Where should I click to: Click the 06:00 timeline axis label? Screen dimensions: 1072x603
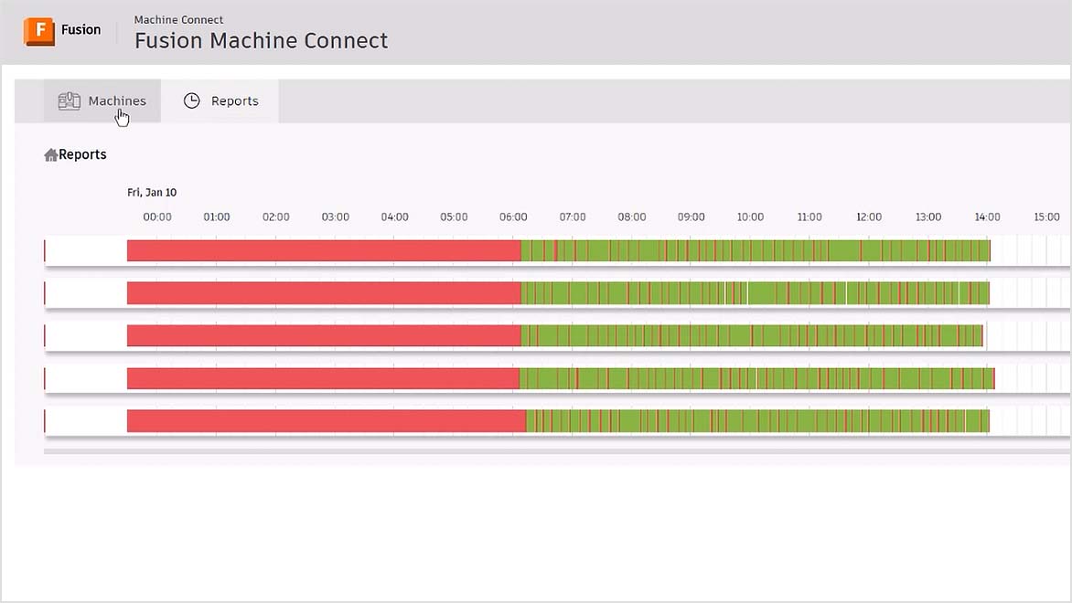(512, 217)
